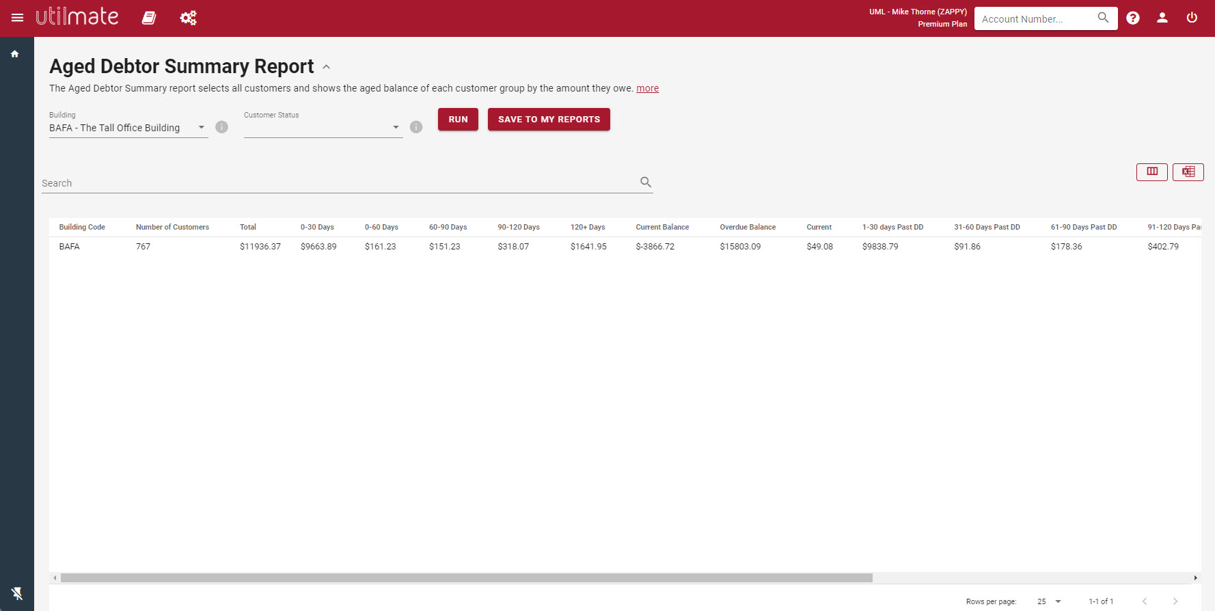
Task: Sort by Overdue Balance column header
Action: [748, 227]
